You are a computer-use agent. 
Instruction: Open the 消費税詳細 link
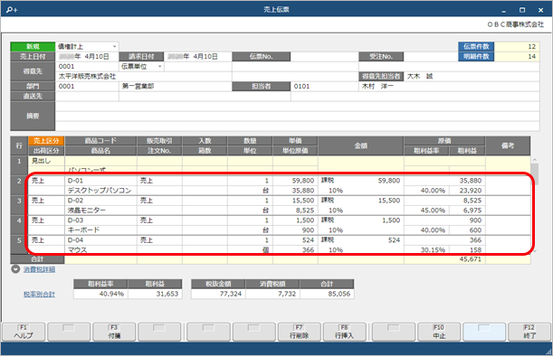click(39, 269)
